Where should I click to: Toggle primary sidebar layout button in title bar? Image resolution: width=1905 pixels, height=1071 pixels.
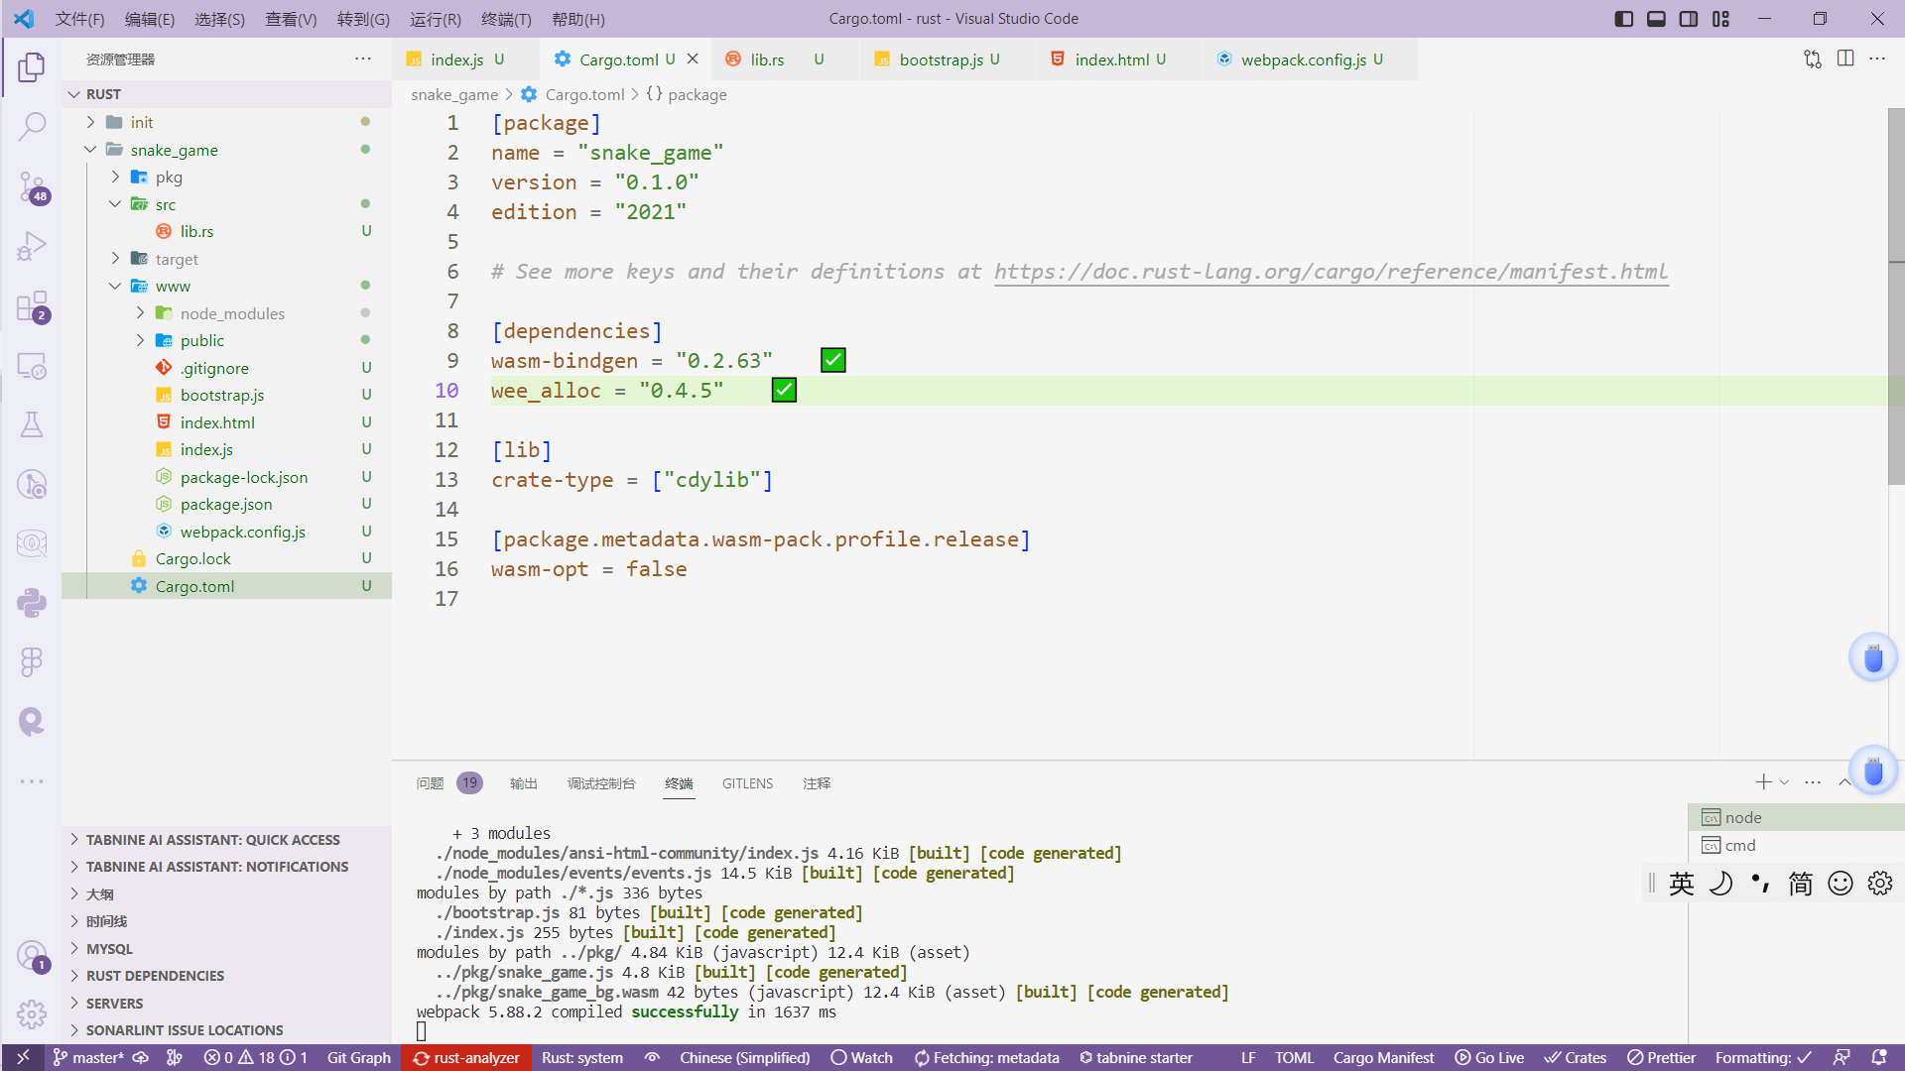click(x=1624, y=19)
